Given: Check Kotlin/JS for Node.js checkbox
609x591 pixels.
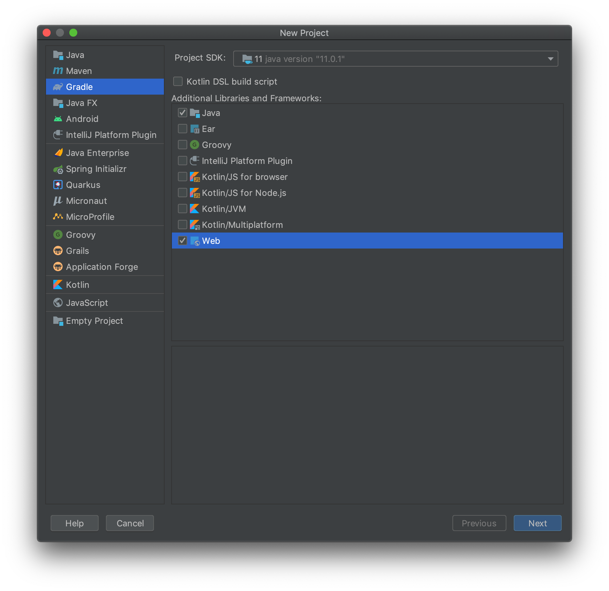Looking at the screenshot, I should click(183, 193).
